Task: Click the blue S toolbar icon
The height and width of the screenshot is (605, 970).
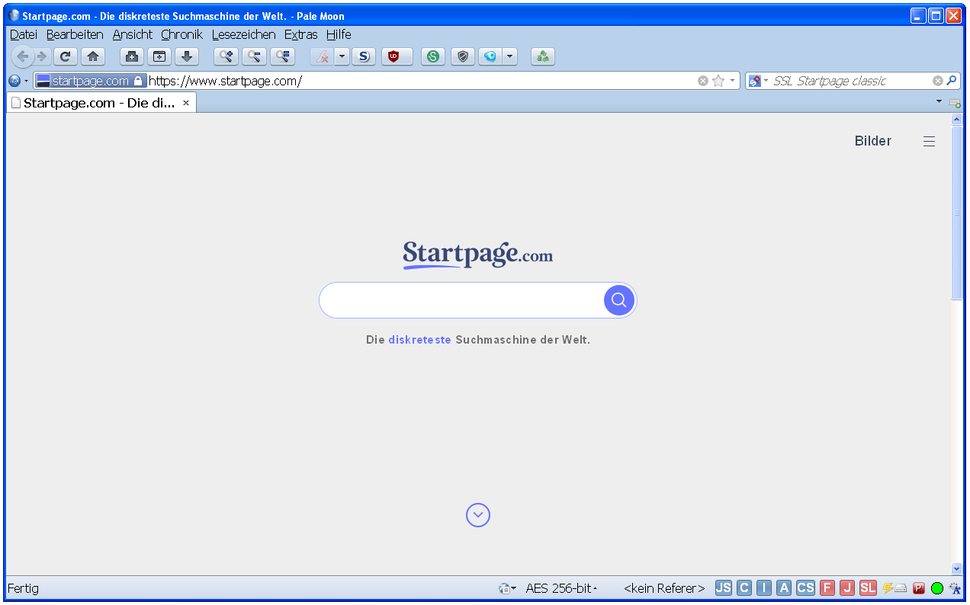Action: [364, 56]
